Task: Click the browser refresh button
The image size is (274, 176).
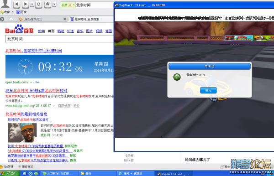Action: pyautogui.click(x=39, y=4)
